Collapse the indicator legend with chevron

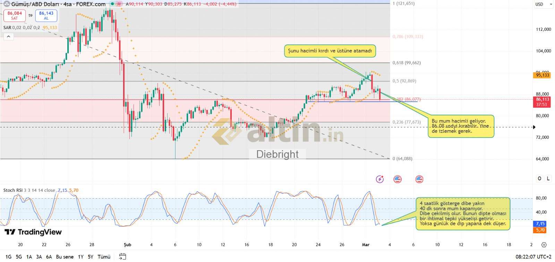coord(8,36)
